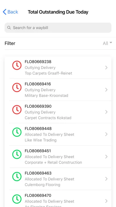
Task: Select the Corporate + Retail Construction entry
Action: coord(60,156)
